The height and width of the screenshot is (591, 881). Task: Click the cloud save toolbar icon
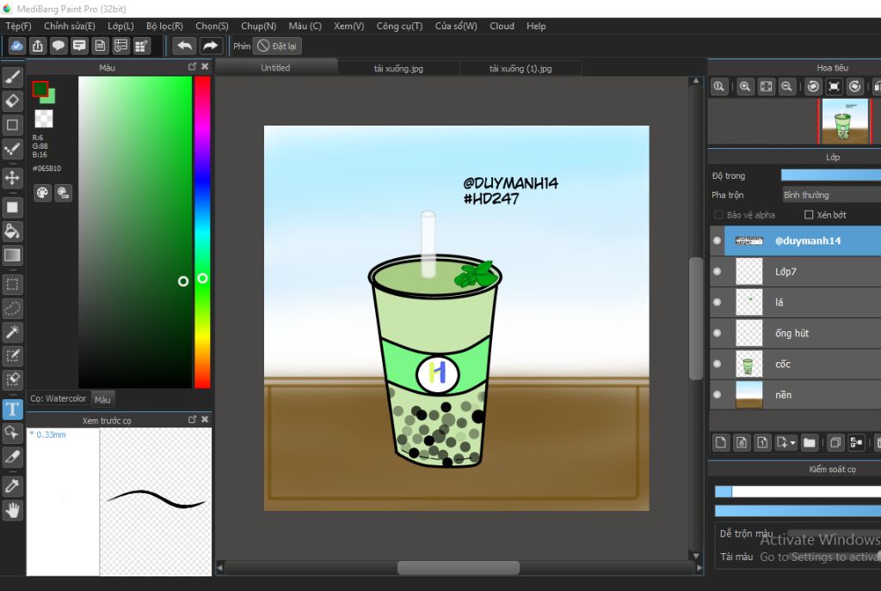point(17,46)
